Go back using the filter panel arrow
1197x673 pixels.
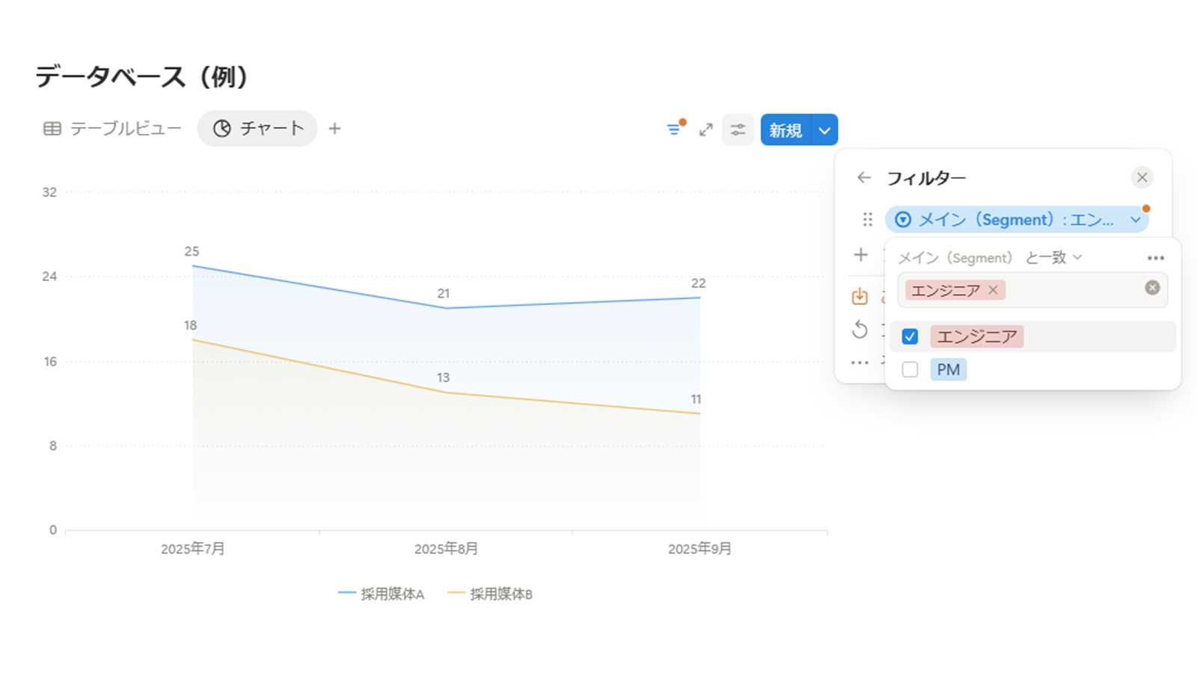[864, 178]
